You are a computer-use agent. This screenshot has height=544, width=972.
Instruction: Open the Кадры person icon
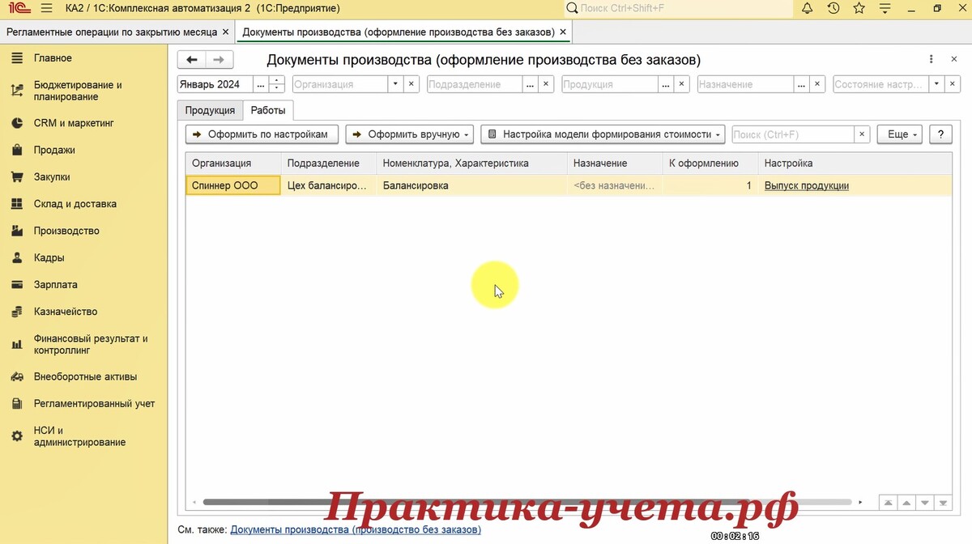coord(17,257)
